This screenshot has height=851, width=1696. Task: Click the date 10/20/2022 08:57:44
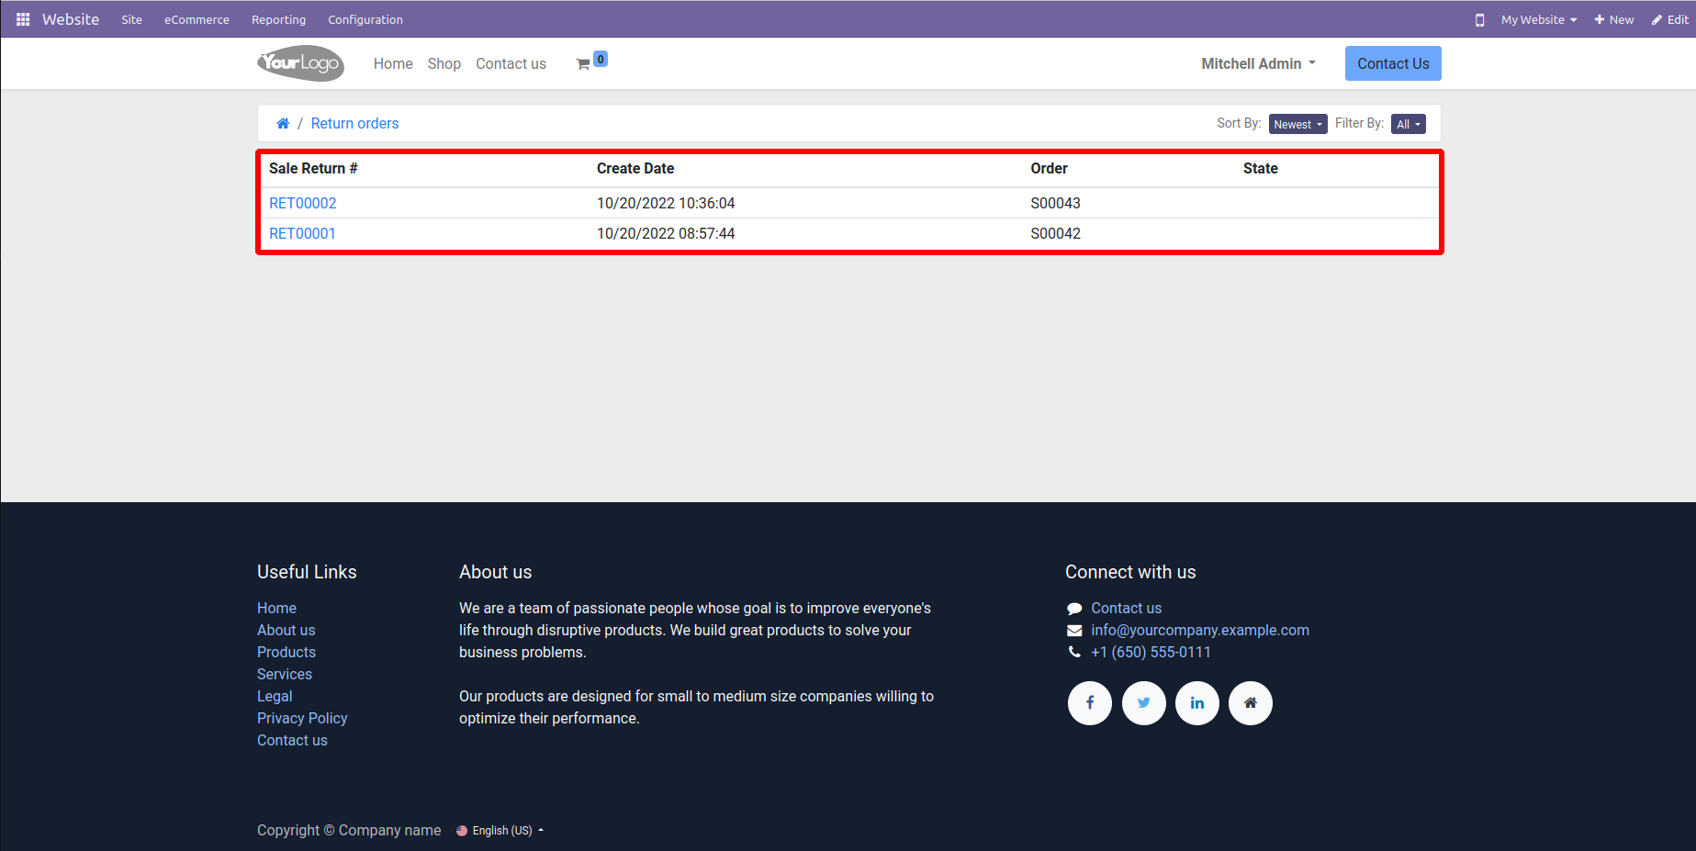click(x=666, y=233)
